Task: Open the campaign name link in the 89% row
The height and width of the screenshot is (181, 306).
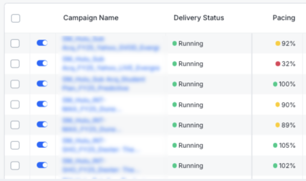Action: coord(91,125)
